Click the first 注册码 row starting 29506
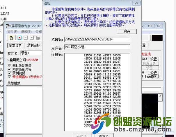Image resolution: width=176 pixels, height=137 pixels. pyautogui.click(x=102, y=55)
